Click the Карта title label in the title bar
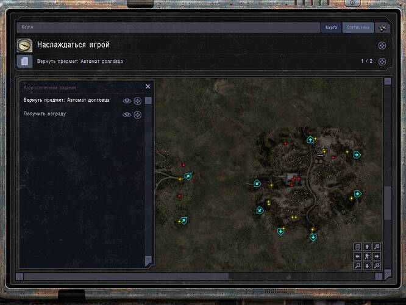The image size is (406, 305). point(27,27)
